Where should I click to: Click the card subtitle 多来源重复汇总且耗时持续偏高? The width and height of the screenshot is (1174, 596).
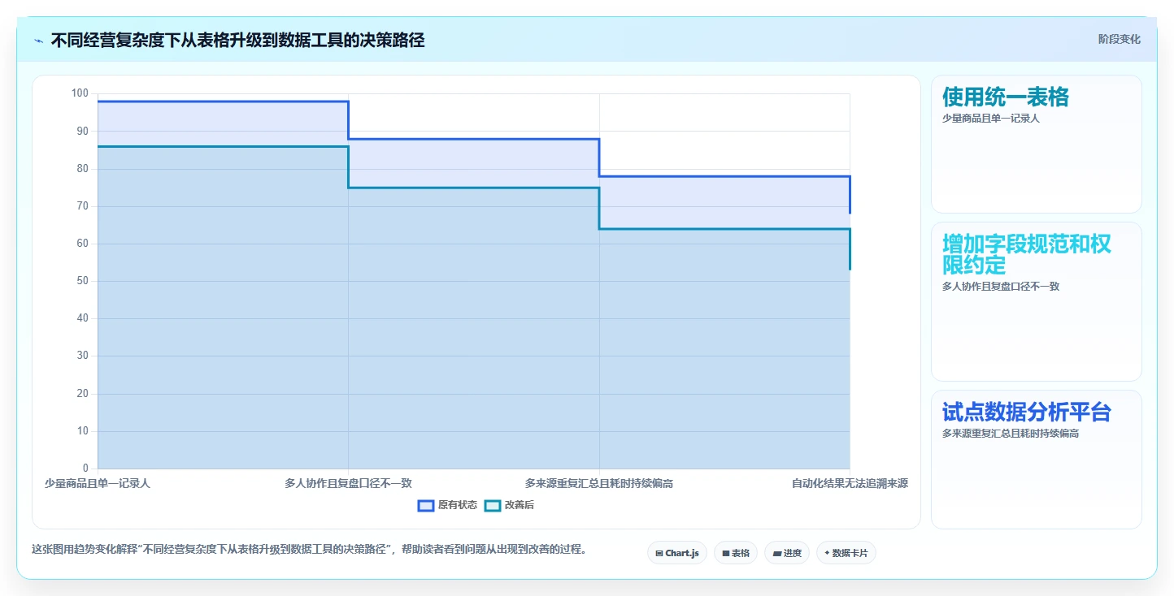pyautogui.click(x=1011, y=434)
